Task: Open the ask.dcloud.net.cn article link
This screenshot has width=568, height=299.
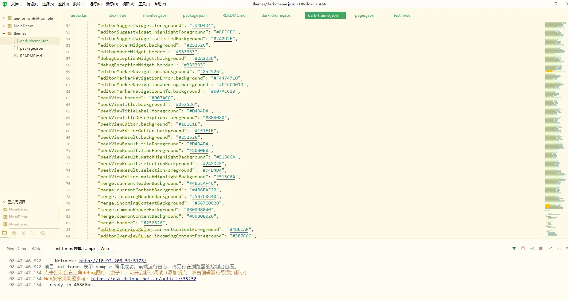Action: click(x=144, y=279)
